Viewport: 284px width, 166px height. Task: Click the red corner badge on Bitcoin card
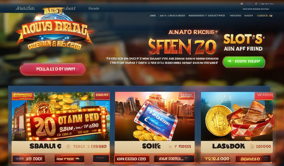click(x=264, y=96)
